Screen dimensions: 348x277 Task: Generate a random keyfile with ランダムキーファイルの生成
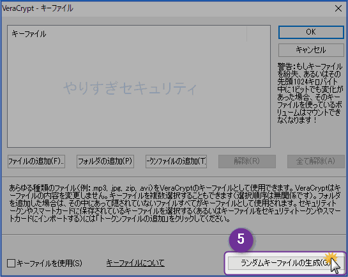(x=285, y=263)
